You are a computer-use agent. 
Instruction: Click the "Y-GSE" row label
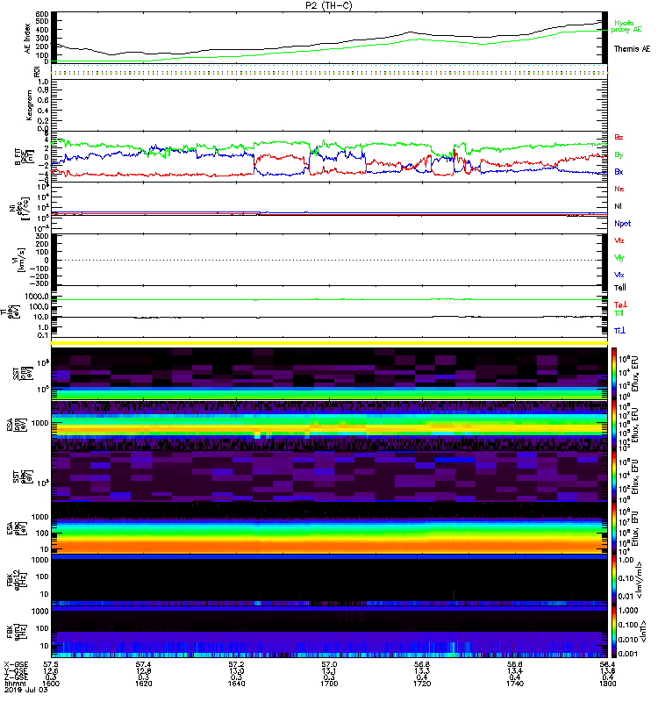pyautogui.click(x=16, y=671)
